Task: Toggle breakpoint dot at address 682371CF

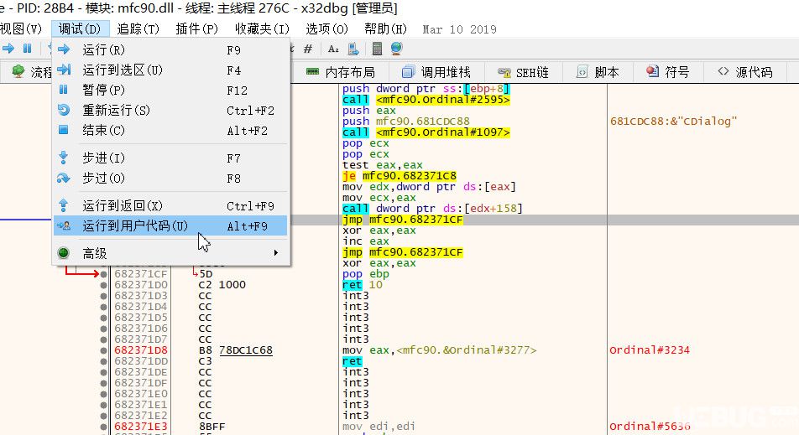Action: point(103,274)
